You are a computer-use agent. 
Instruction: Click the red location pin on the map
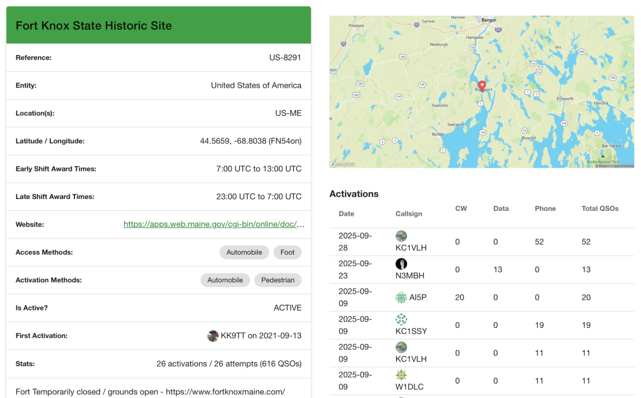[481, 86]
